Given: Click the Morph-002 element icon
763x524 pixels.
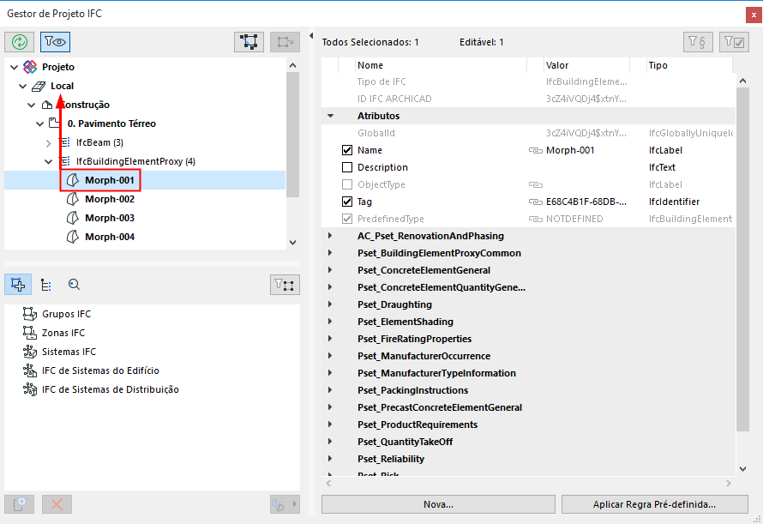Looking at the screenshot, I should [x=73, y=199].
